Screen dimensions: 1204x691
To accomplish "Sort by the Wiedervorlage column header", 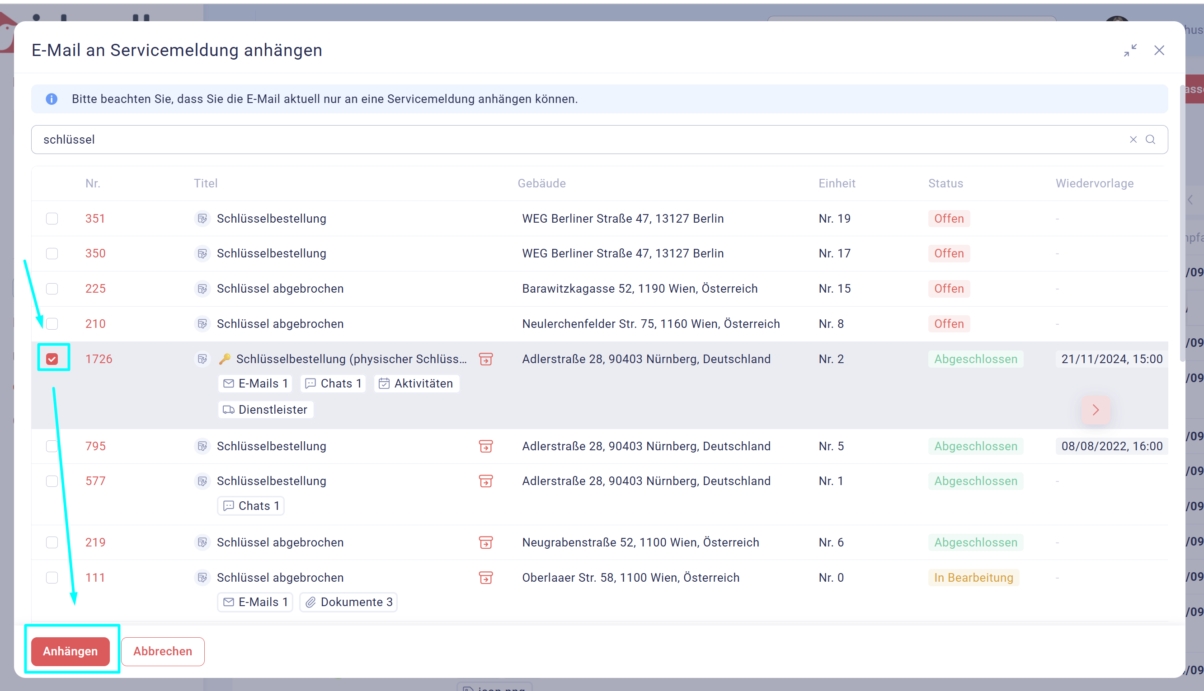I will tap(1095, 184).
